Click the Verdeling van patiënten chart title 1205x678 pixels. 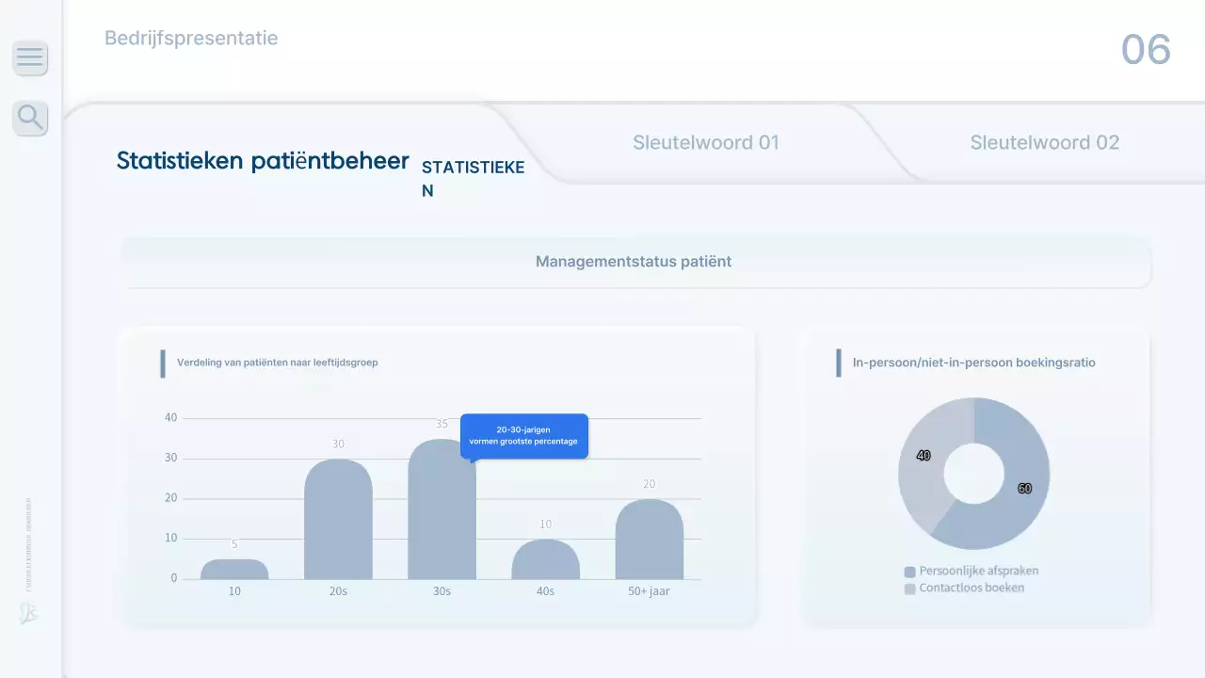click(x=277, y=363)
